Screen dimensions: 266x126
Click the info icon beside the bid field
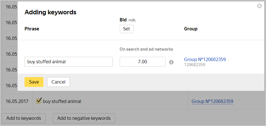click(x=171, y=62)
